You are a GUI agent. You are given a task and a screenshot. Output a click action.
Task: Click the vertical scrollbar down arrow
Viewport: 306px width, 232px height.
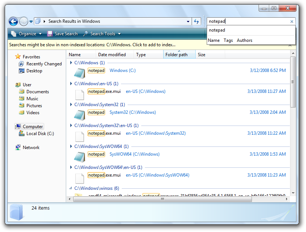pyautogui.click(x=293, y=193)
